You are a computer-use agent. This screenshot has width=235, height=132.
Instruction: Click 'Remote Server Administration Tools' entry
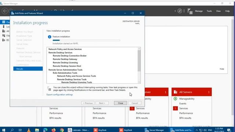click(65, 70)
